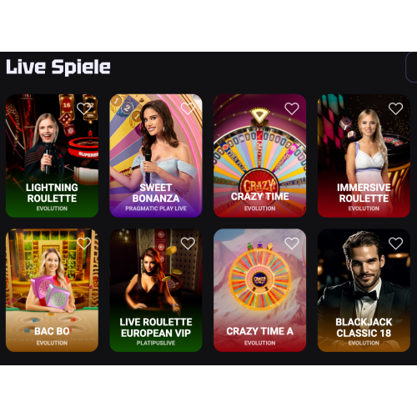Image resolution: width=417 pixels, height=417 pixels.
Task: Mark Bac Bo as favorite
Action: pyautogui.click(x=83, y=244)
